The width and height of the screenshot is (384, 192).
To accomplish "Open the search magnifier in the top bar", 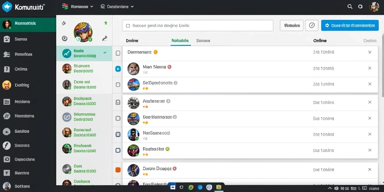I will [x=350, y=7].
